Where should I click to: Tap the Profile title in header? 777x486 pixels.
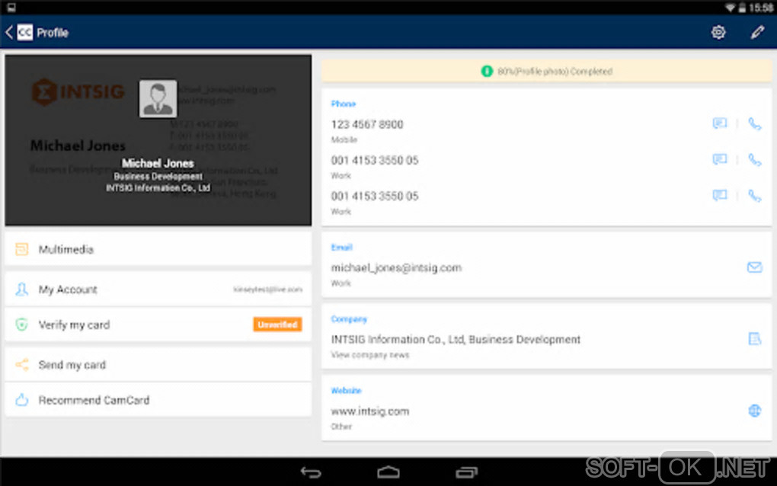click(x=53, y=33)
